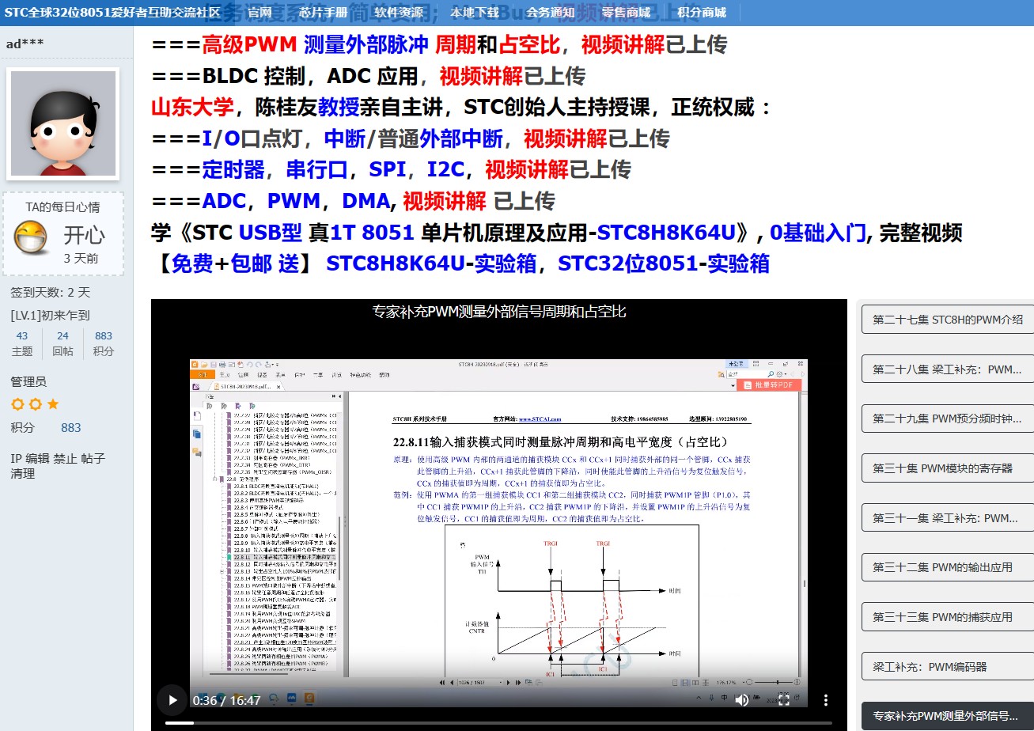Click the blue SPI text
The height and width of the screenshot is (731, 1034).
(388, 169)
